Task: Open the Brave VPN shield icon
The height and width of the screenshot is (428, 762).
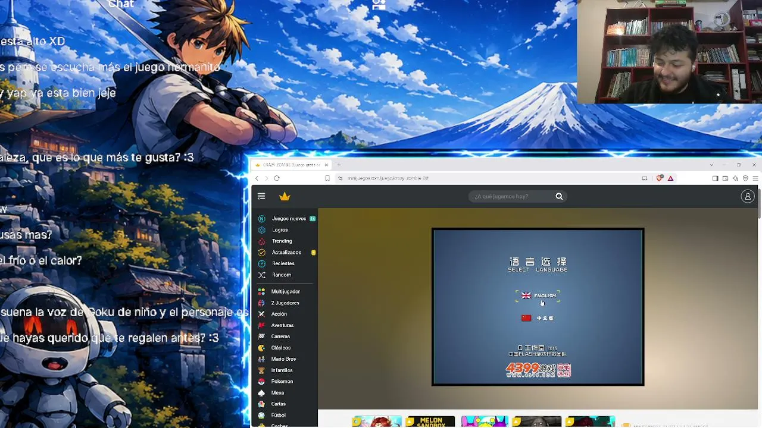Action: (745, 178)
